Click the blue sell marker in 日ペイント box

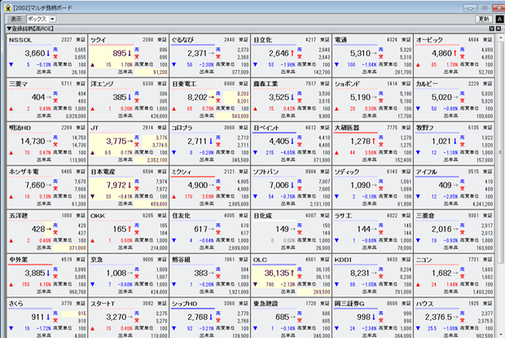[x=300, y=138]
